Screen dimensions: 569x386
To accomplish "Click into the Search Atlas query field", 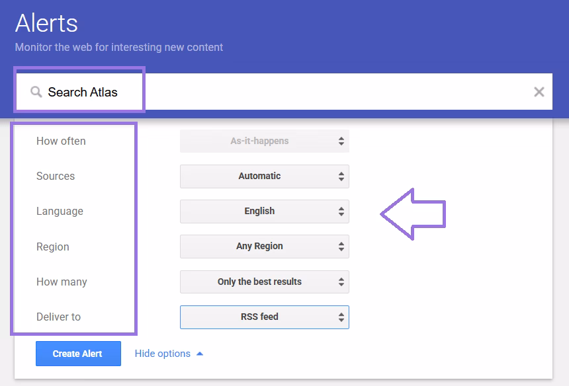I will [x=298, y=92].
